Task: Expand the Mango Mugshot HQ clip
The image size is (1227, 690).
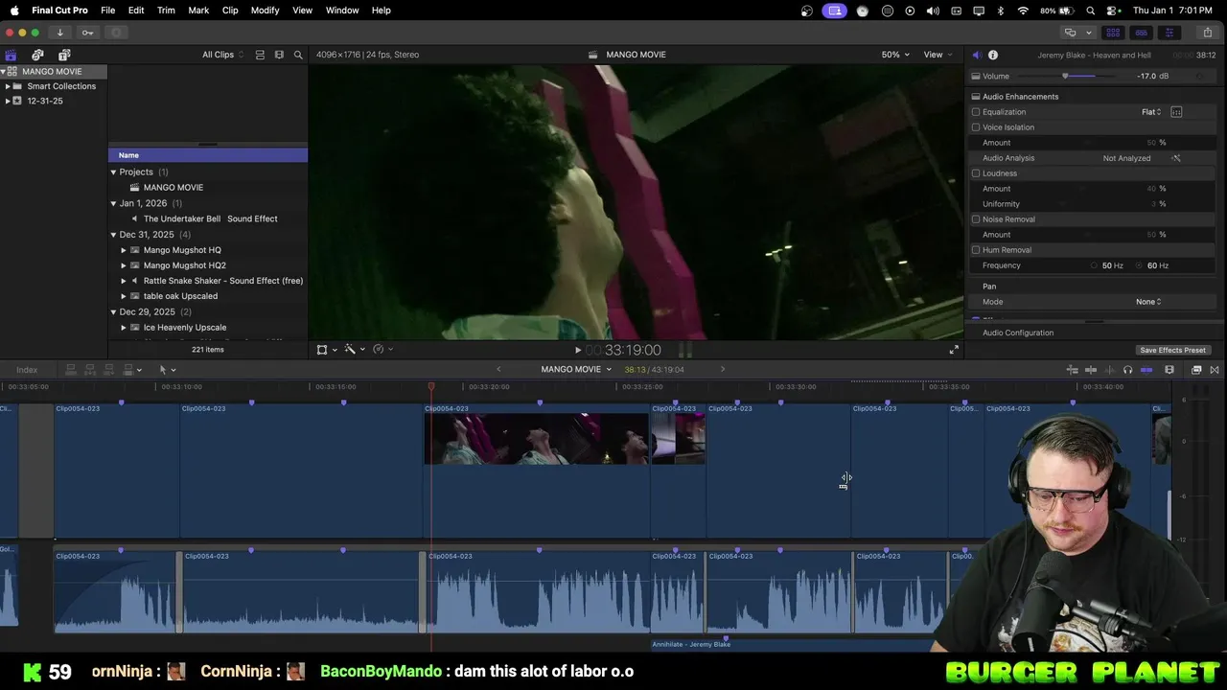Action: click(x=124, y=250)
